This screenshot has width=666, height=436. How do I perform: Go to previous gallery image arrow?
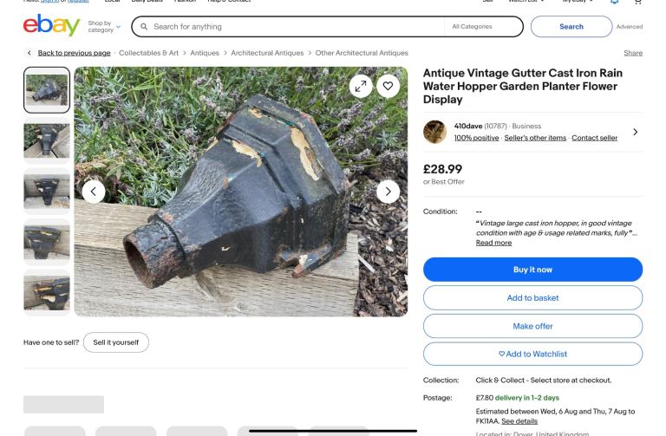coord(94,192)
